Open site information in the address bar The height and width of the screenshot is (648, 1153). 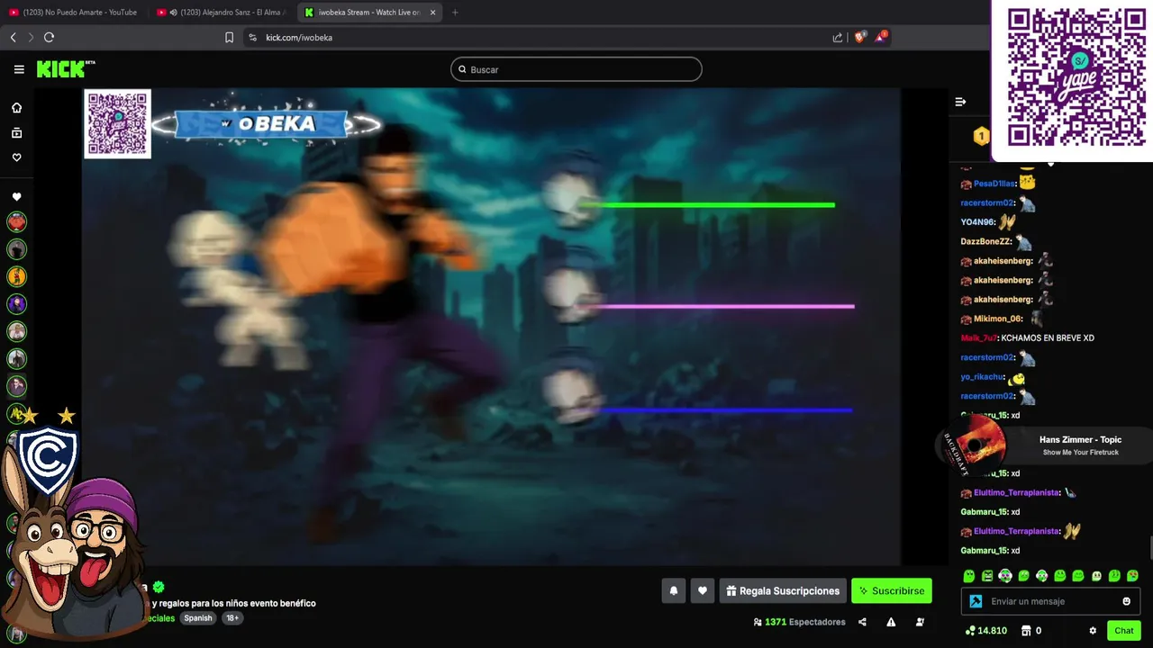click(x=252, y=37)
